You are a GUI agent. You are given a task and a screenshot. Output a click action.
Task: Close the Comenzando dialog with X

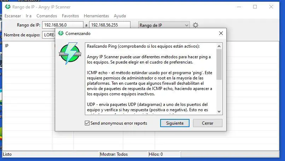coord(221,33)
